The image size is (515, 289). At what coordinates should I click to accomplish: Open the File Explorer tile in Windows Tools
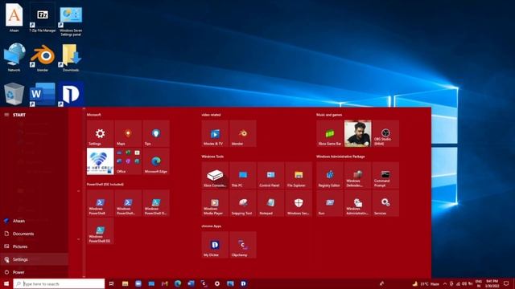[299, 175]
